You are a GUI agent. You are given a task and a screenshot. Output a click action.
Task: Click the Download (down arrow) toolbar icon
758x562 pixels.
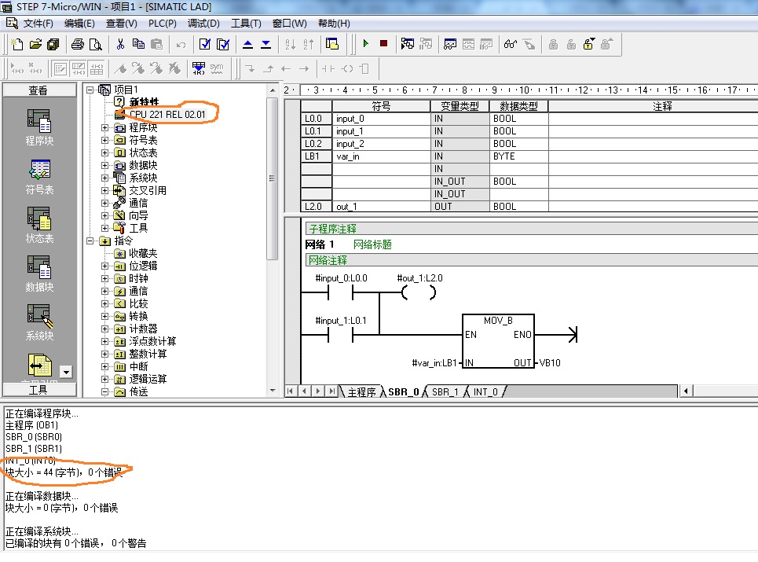coord(265,45)
